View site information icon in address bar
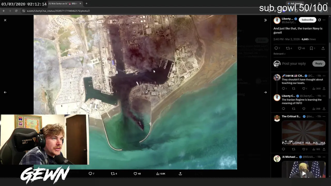 click(24, 11)
